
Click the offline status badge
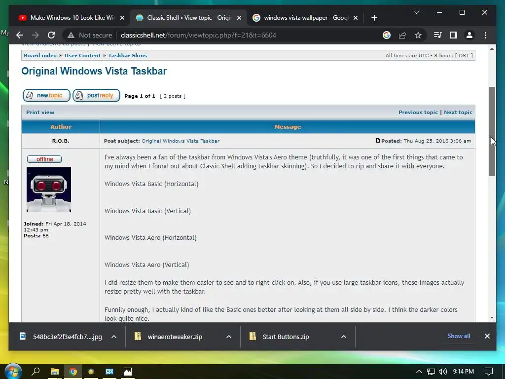click(x=44, y=159)
